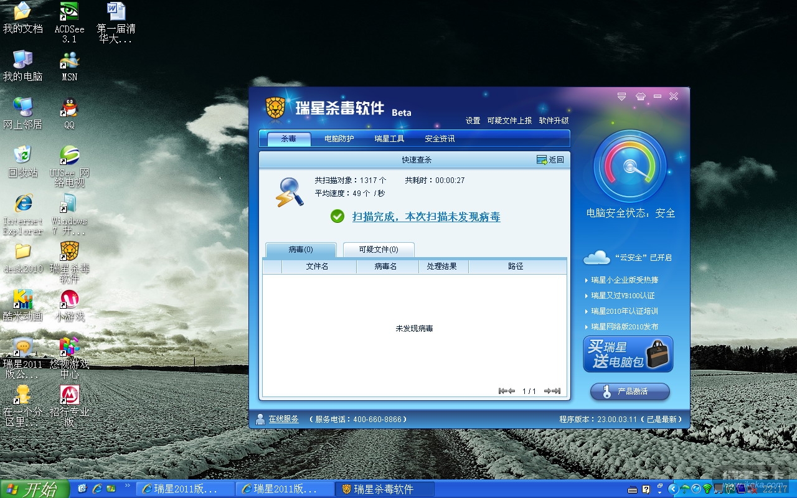
Task: Switch to the 杀毒 main tab
Action: point(288,139)
